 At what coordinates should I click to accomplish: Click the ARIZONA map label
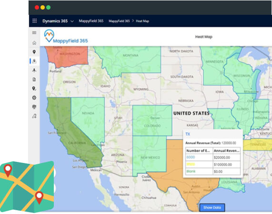coord(118,155)
